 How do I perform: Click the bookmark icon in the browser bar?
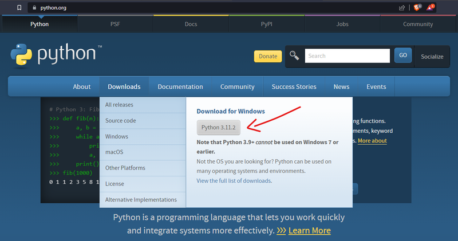(19, 7)
